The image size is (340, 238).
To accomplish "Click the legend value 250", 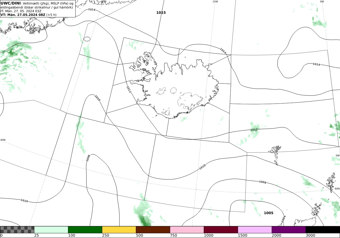I will coord(105,235).
